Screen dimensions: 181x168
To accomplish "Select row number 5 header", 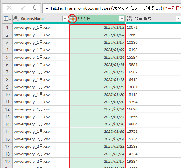I will point(7,57).
